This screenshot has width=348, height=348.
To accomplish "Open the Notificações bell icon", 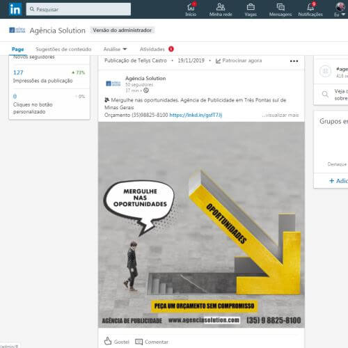I will pyautogui.click(x=310, y=10).
